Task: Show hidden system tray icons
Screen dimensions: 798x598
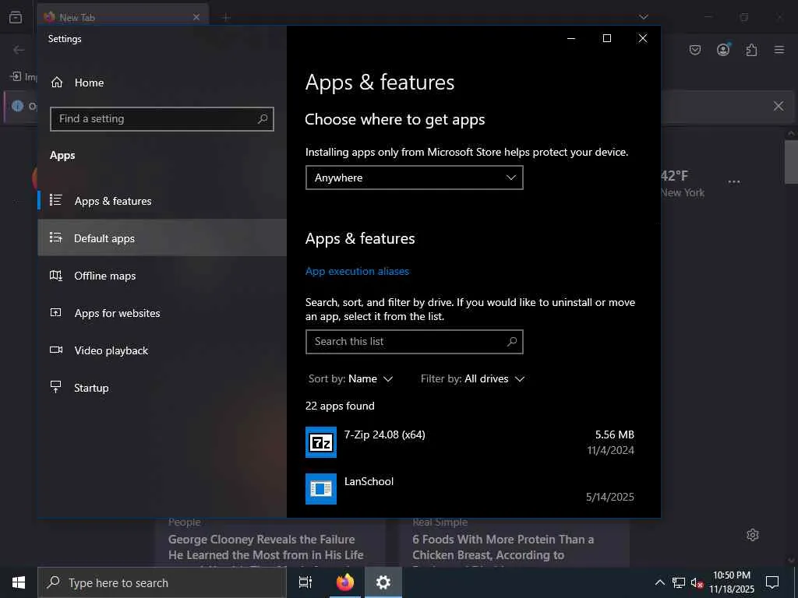Action: (659, 582)
